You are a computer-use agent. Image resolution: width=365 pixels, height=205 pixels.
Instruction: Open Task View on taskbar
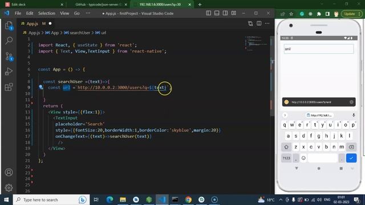96,200
